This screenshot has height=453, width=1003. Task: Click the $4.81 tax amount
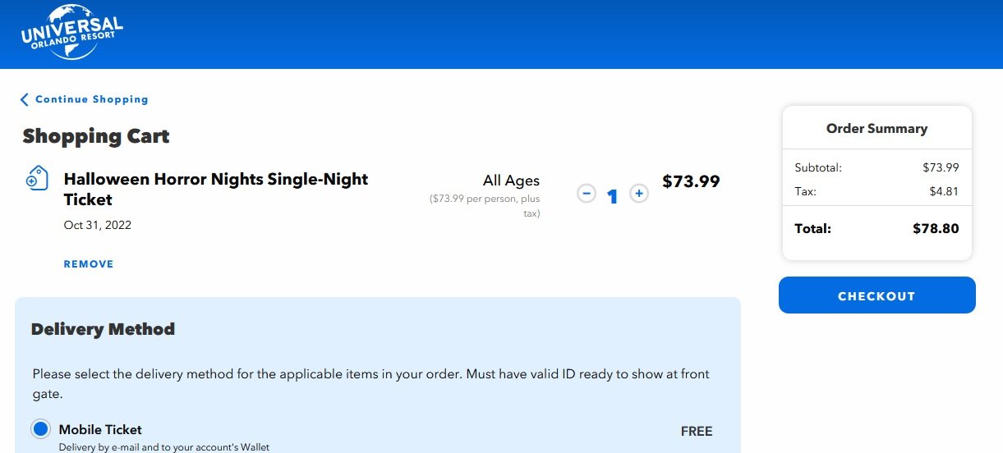(x=944, y=191)
